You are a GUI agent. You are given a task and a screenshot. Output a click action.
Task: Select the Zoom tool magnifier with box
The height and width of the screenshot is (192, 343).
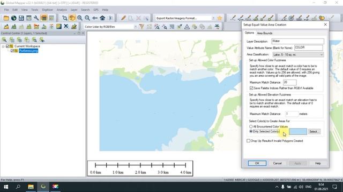65,18
